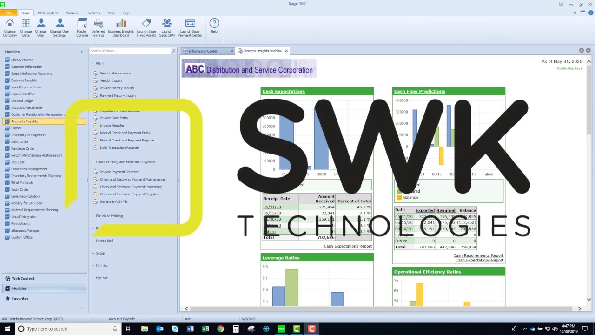595x335 pixels.
Task: Collapse the Modules panel with the arrow
Action: (x=82, y=52)
